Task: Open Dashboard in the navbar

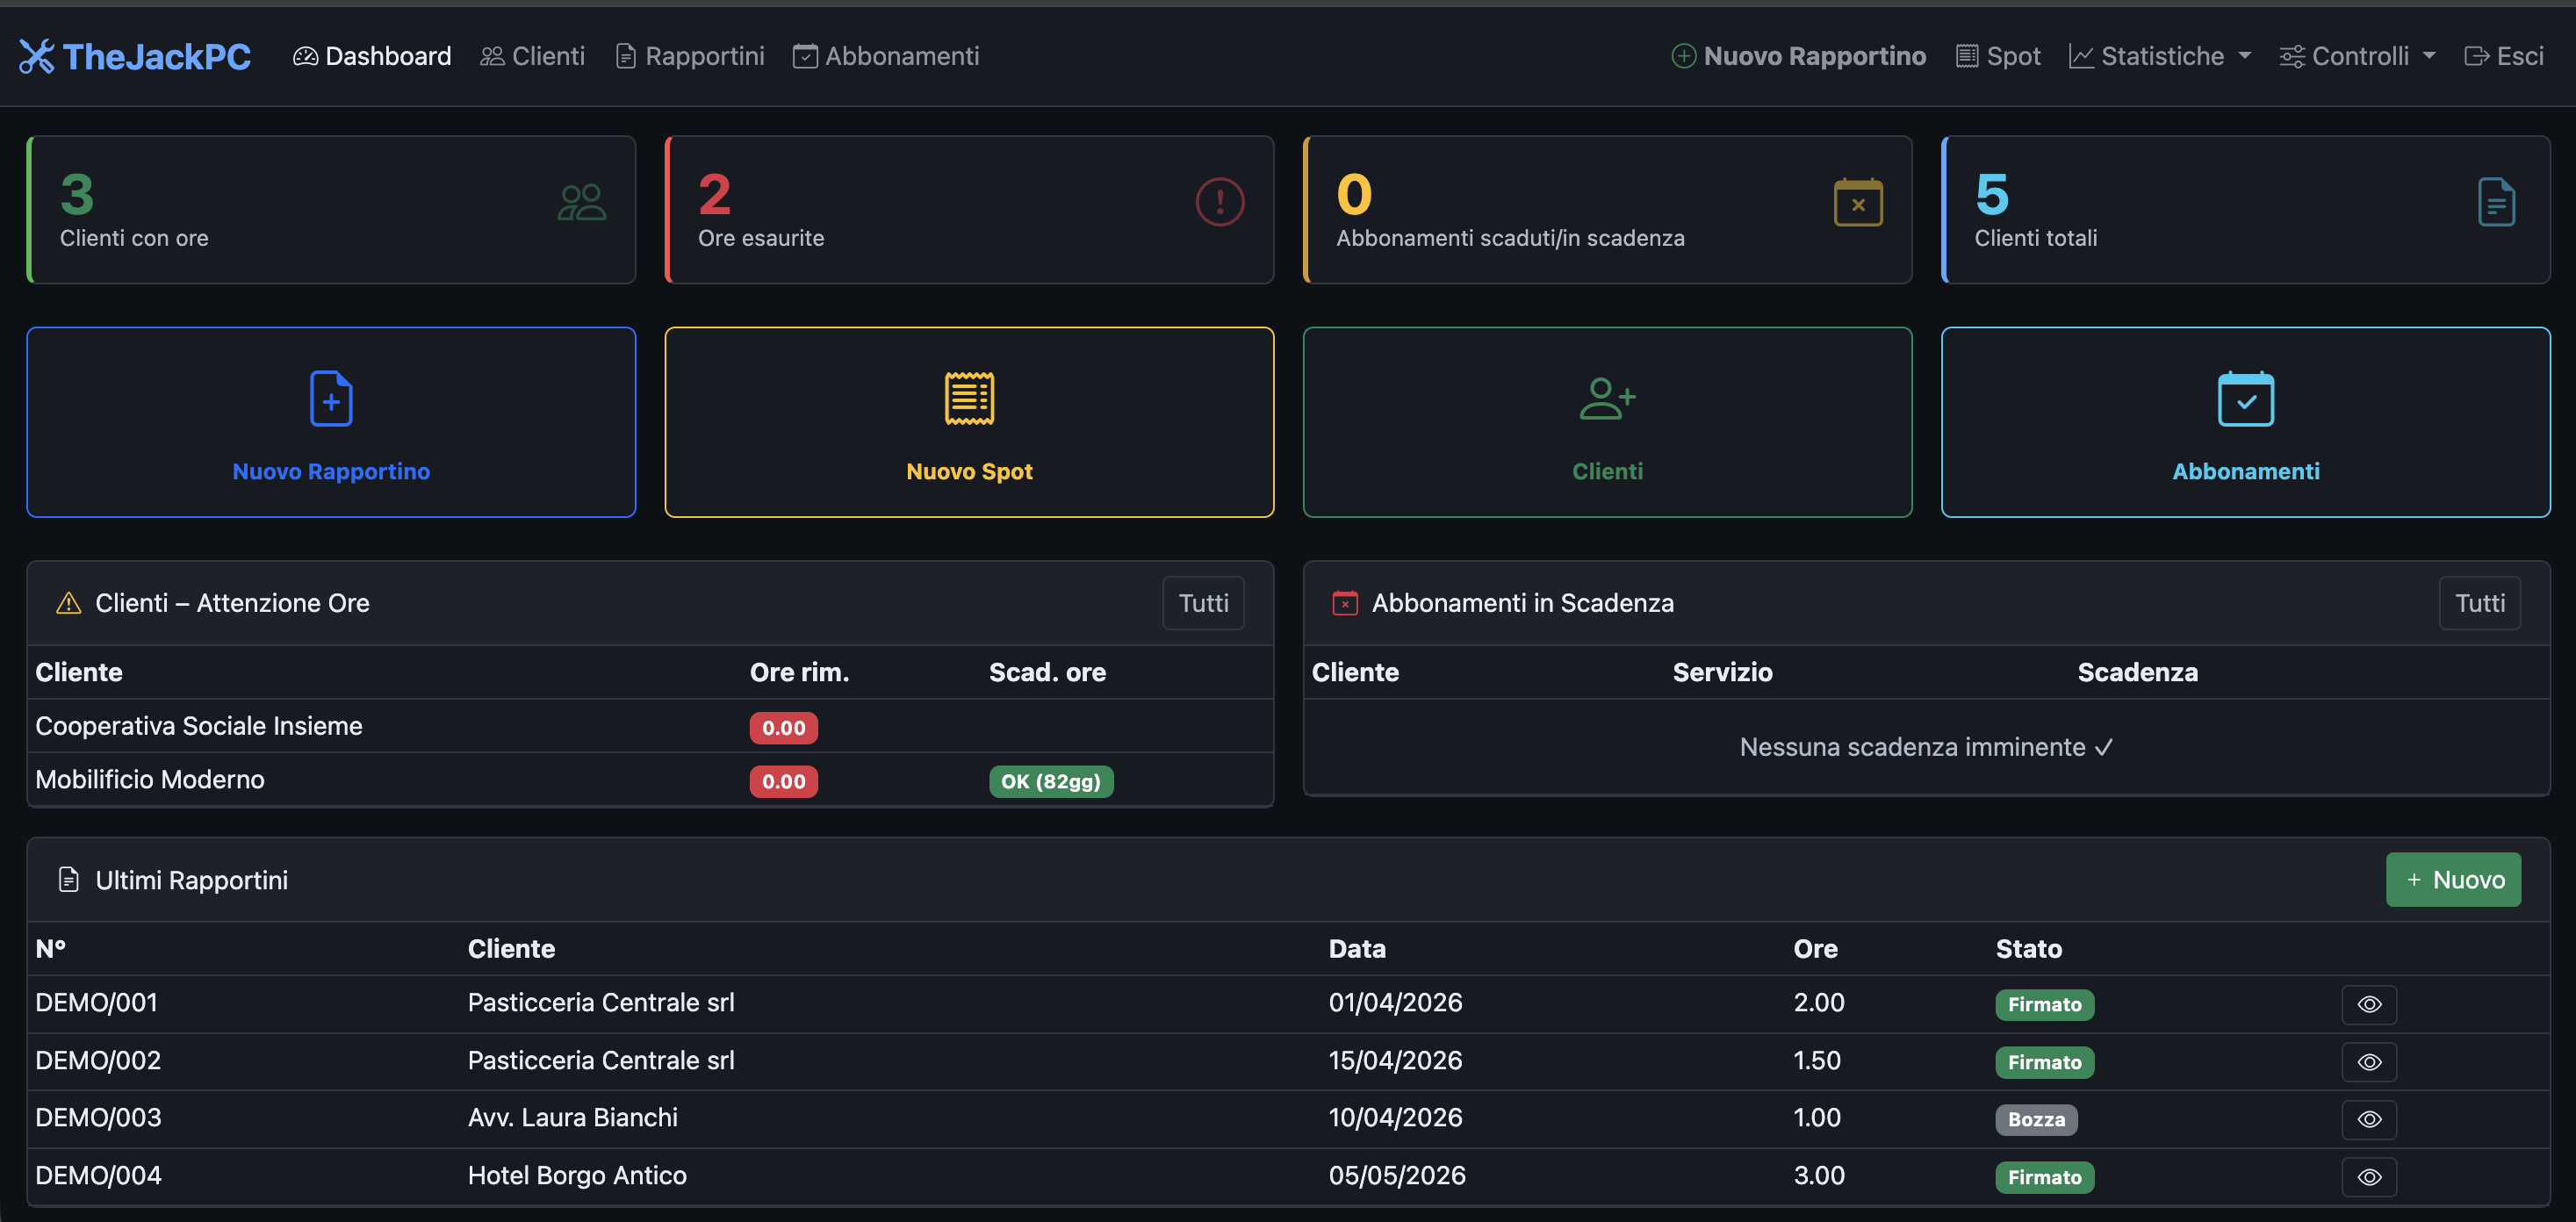Action: [372, 56]
